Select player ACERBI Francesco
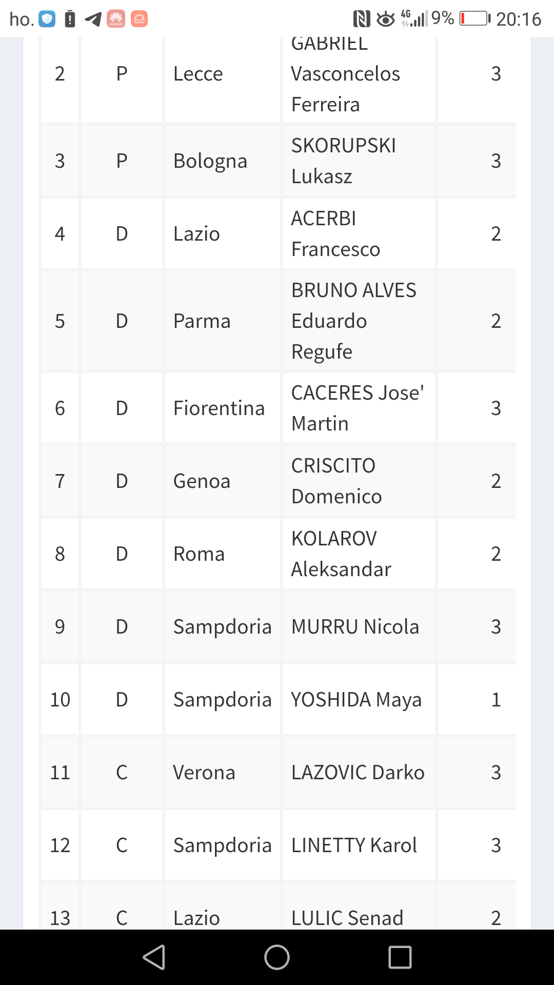The image size is (554, 985). (335, 234)
